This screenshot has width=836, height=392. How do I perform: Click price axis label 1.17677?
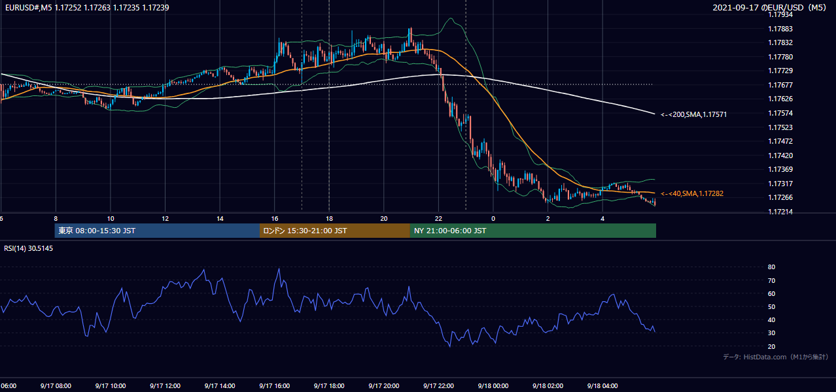pyautogui.click(x=782, y=85)
